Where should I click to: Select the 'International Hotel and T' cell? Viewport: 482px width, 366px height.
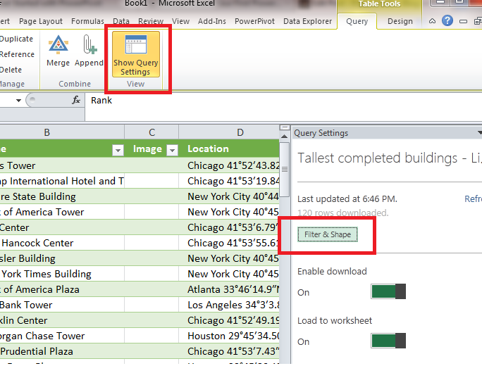(x=62, y=181)
